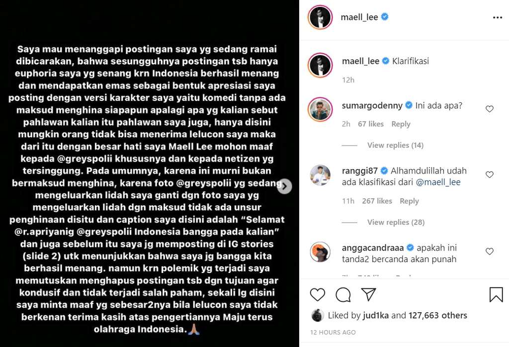Open ranggi87's profile picture

pyautogui.click(x=320, y=175)
